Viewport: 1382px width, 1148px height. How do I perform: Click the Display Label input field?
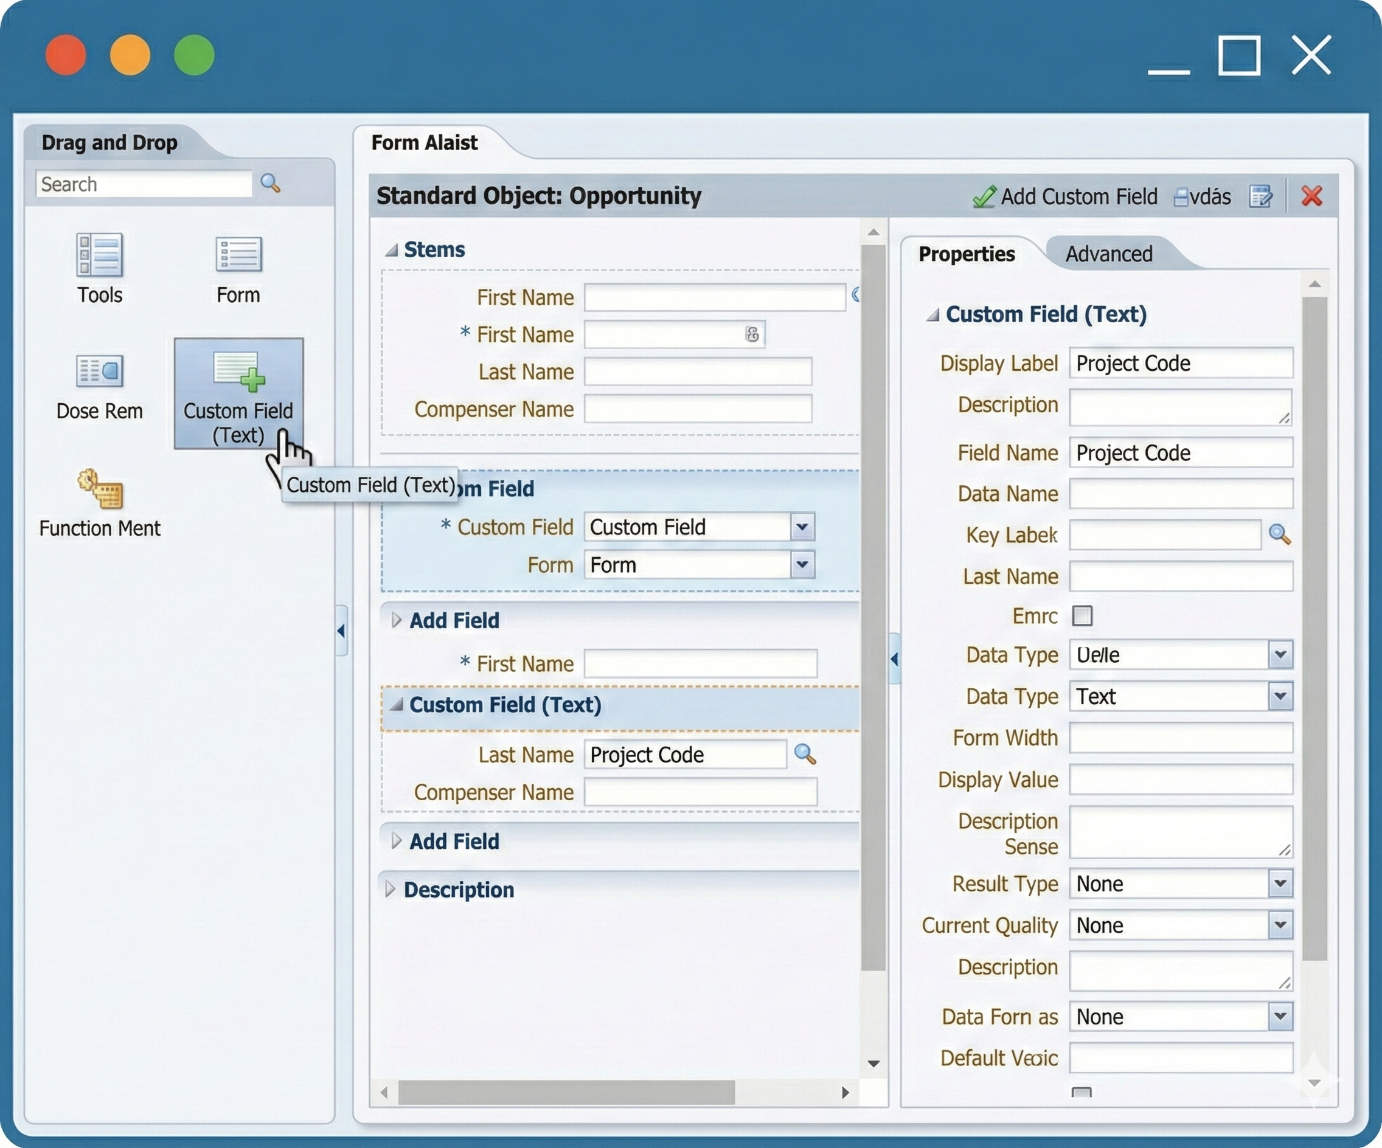pos(1180,363)
